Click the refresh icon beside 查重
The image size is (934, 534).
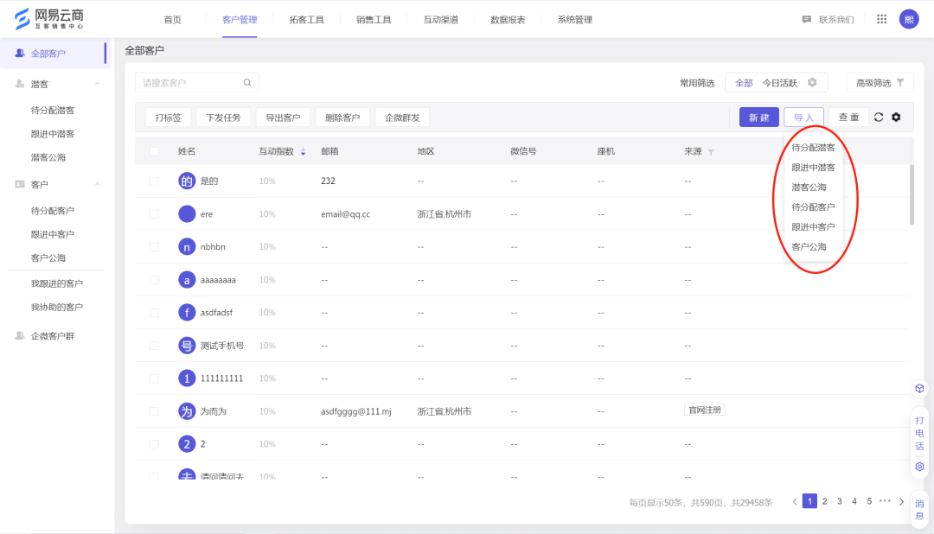point(880,117)
